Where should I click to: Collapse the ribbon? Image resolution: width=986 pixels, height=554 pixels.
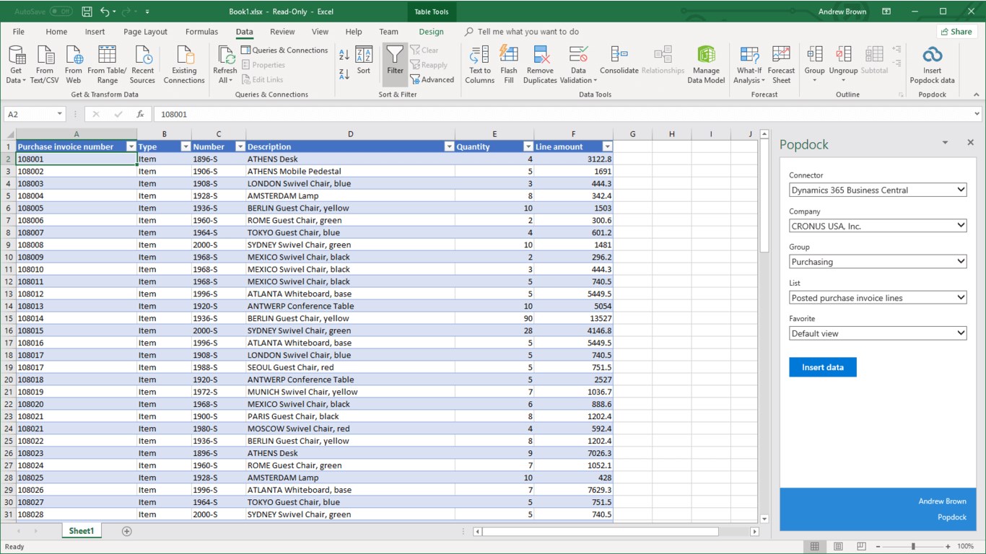pyautogui.click(x=976, y=94)
